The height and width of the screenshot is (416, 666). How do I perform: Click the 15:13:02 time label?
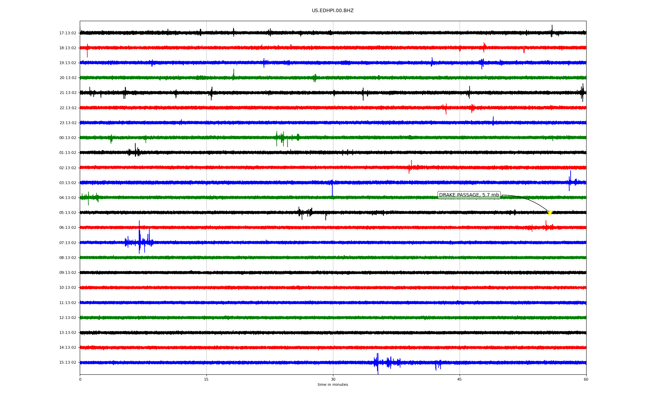pos(68,363)
